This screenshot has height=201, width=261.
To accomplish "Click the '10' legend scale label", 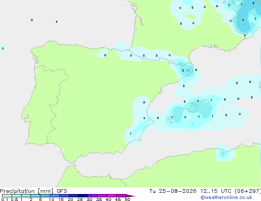I will tap(51, 199).
